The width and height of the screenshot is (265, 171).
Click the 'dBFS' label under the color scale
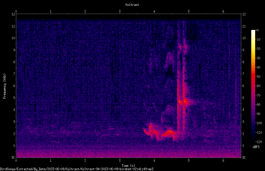click(256, 147)
